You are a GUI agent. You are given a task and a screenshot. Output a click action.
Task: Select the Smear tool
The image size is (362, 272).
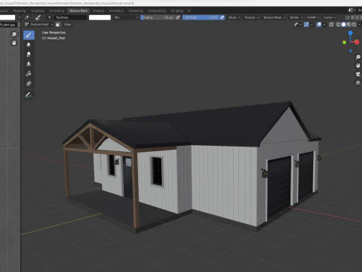(x=29, y=54)
